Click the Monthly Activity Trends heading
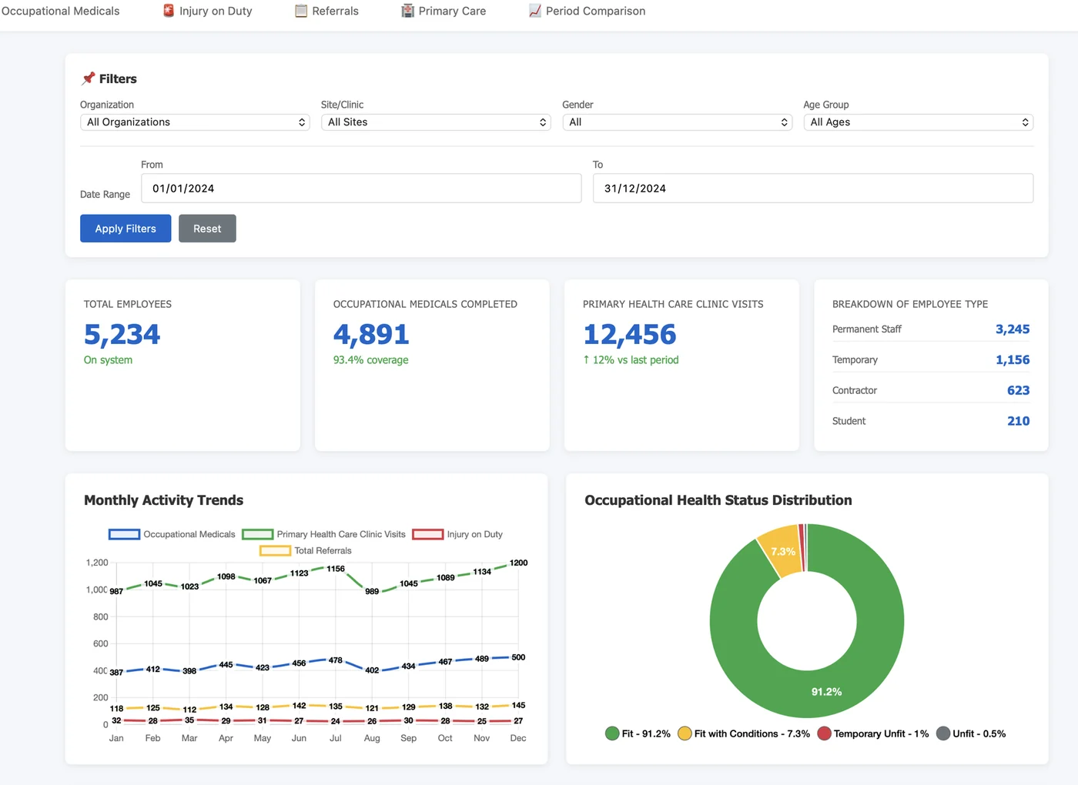Viewport: 1078px width, 785px height. pyautogui.click(x=163, y=500)
